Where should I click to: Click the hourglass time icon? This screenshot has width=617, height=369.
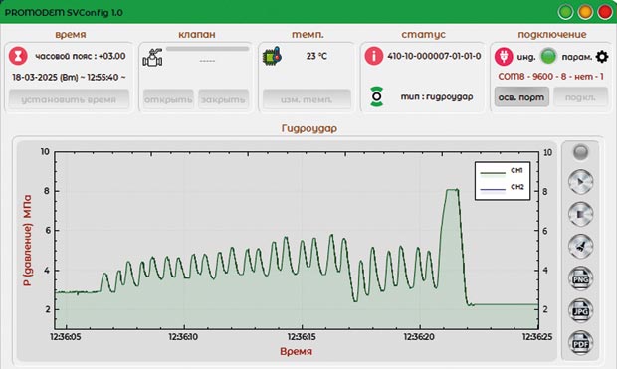click(18, 56)
